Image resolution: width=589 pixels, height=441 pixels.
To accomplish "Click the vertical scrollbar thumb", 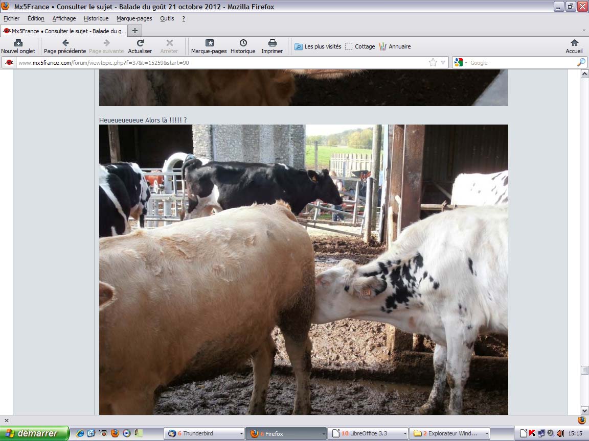I will pyautogui.click(x=584, y=370).
